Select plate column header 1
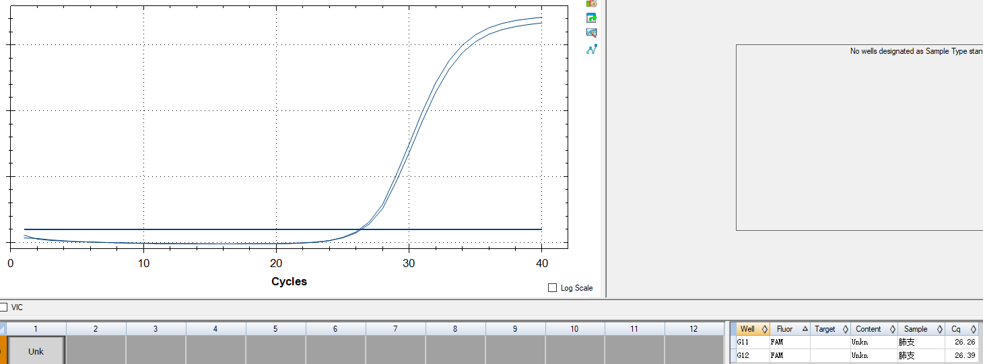983x364 pixels. [36, 329]
